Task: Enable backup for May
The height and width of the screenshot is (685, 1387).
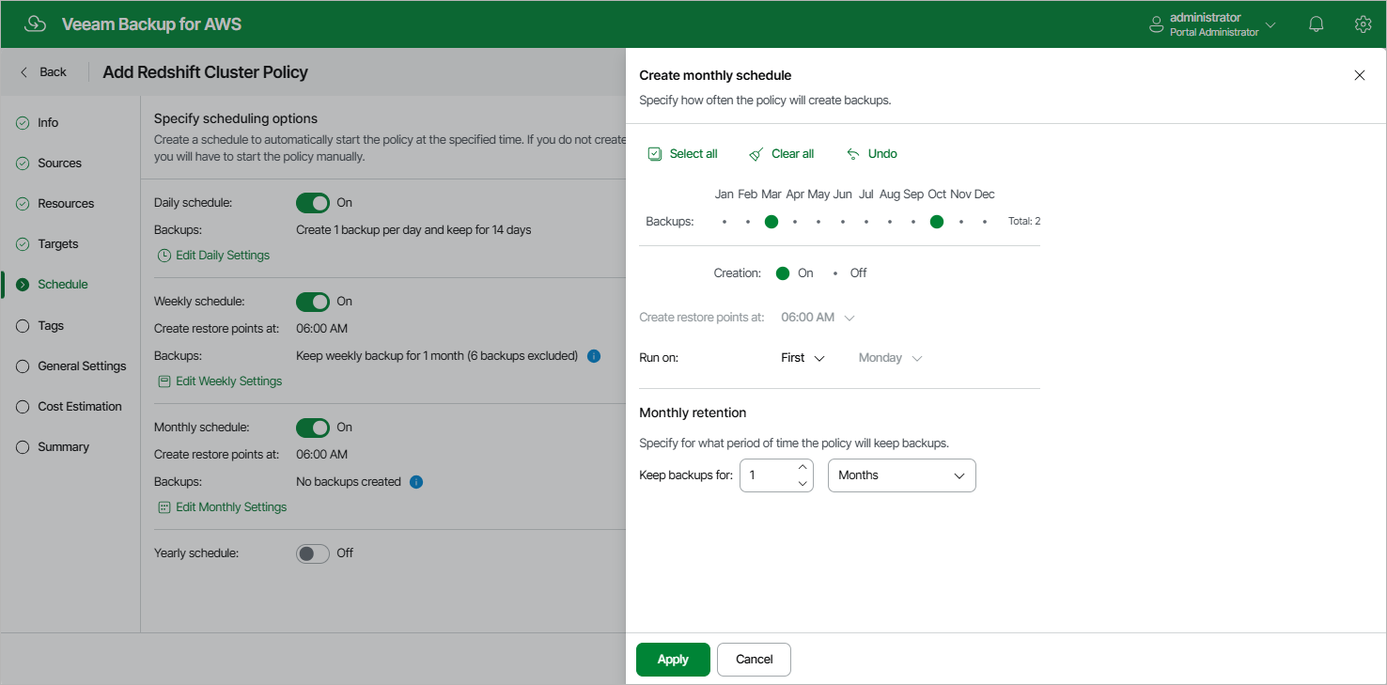Action: (818, 222)
